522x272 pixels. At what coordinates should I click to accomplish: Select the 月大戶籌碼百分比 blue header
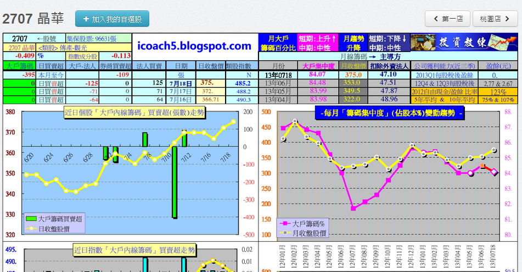pyautogui.click(x=278, y=43)
